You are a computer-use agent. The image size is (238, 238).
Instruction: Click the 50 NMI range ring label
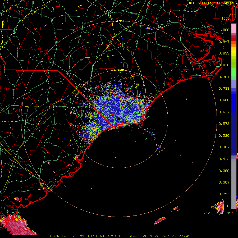point(119,70)
